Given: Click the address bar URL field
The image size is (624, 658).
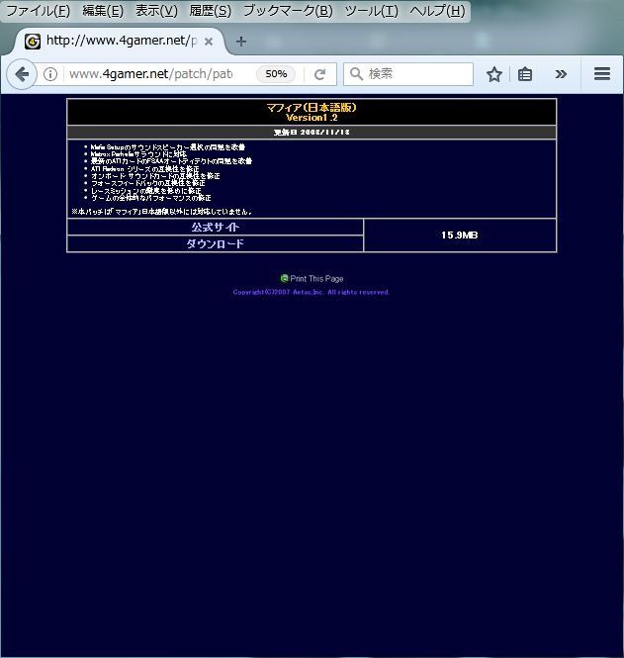Looking at the screenshot, I should point(151,74).
